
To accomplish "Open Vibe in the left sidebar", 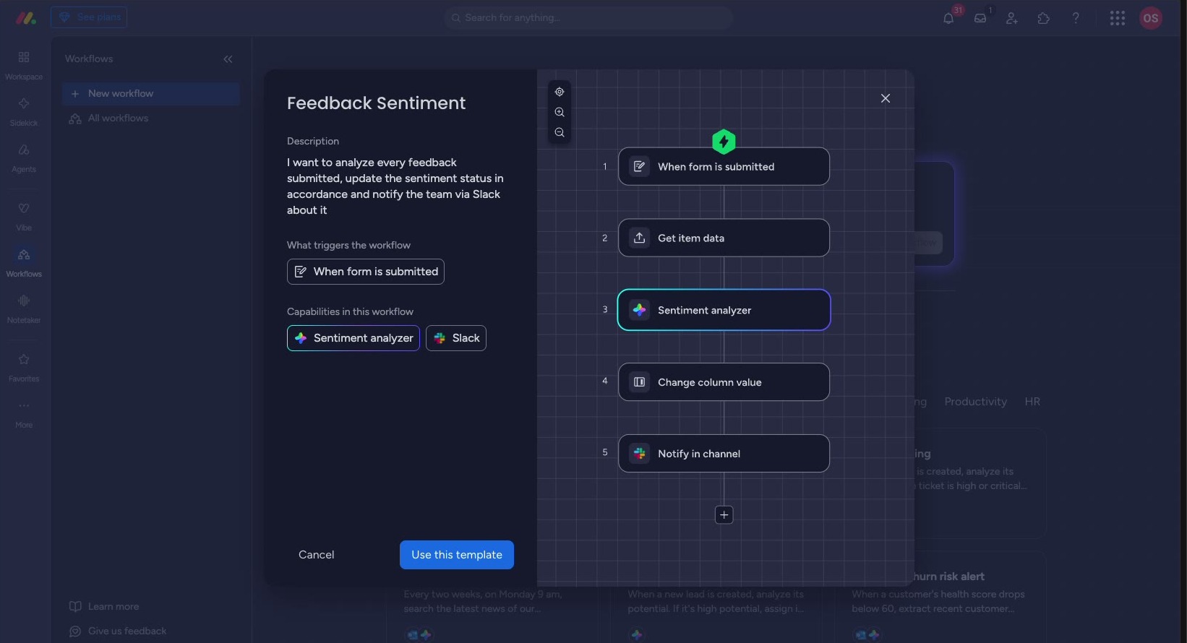I will tap(24, 216).
